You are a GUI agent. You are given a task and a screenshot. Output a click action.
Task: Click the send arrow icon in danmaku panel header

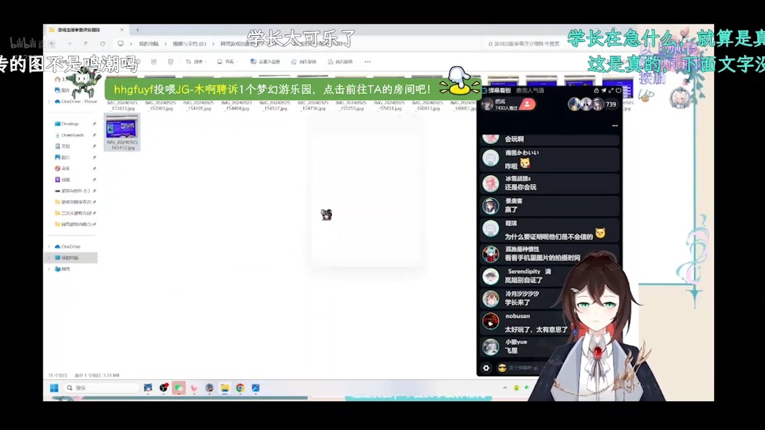click(604, 90)
